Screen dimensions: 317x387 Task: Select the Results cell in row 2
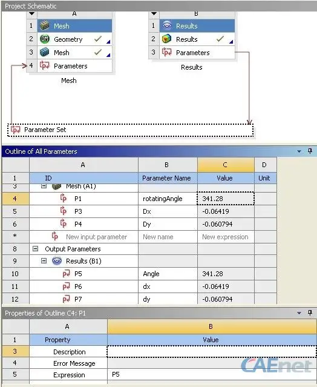[x=197, y=39]
